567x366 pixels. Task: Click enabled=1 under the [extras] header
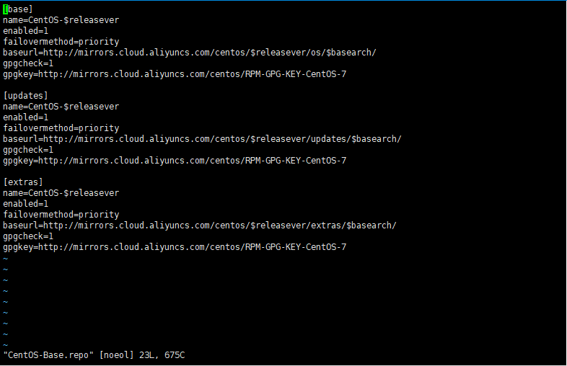point(25,204)
